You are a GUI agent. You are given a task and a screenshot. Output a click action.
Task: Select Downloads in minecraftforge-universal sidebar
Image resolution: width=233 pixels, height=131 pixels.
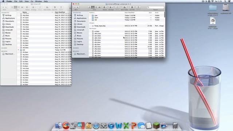coord(80,27)
